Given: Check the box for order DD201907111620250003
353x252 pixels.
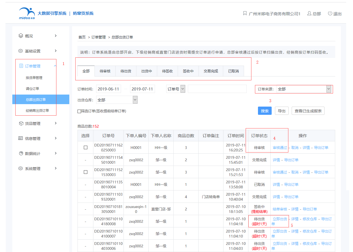Looking at the screenshot, I should 85,147.
